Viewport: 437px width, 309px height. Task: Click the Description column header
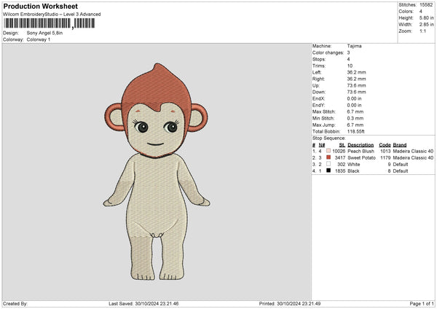[x=361, y=145]
